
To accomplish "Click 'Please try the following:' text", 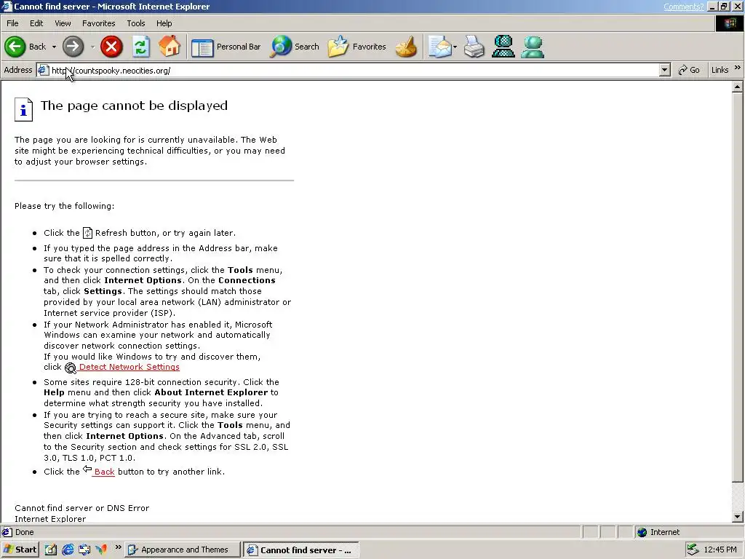I will (x=64, y=206).
